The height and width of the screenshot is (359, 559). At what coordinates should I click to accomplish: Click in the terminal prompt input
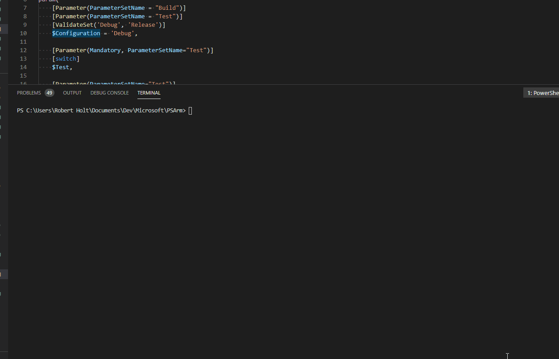190,111
